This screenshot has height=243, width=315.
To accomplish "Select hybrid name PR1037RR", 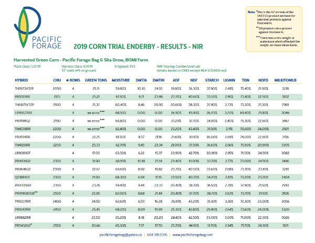I will 23,202.
